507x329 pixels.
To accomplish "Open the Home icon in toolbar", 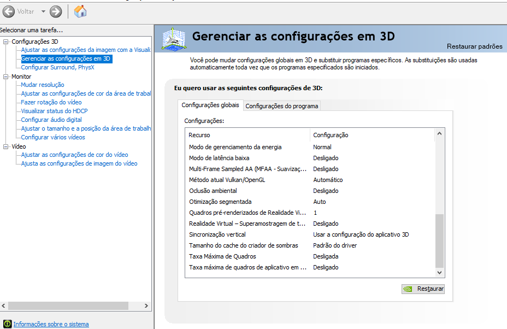I will click(80, 11).
